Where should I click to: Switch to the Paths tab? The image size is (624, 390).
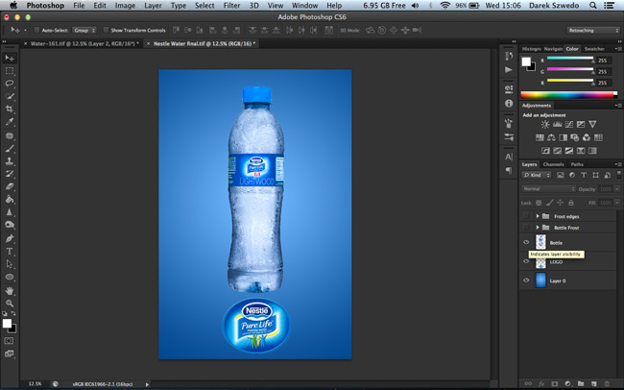coord(577,164)
